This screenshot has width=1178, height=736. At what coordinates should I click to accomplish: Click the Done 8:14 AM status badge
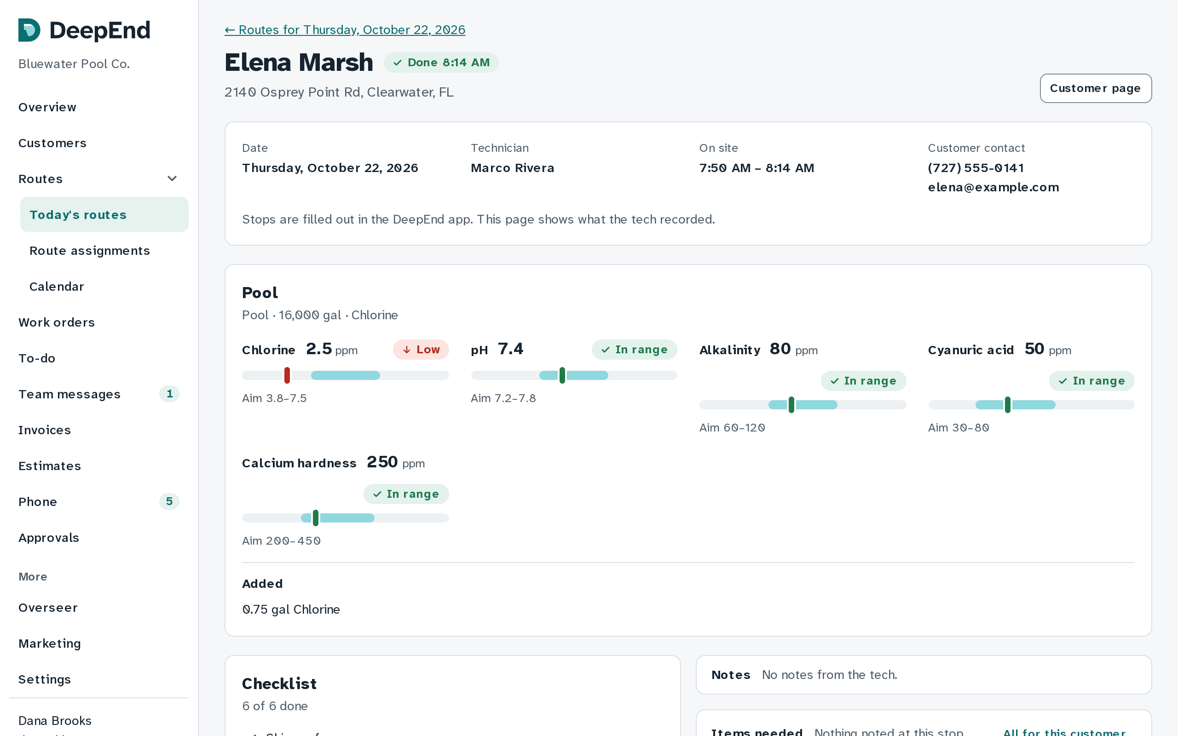click(x=441, y=63)
